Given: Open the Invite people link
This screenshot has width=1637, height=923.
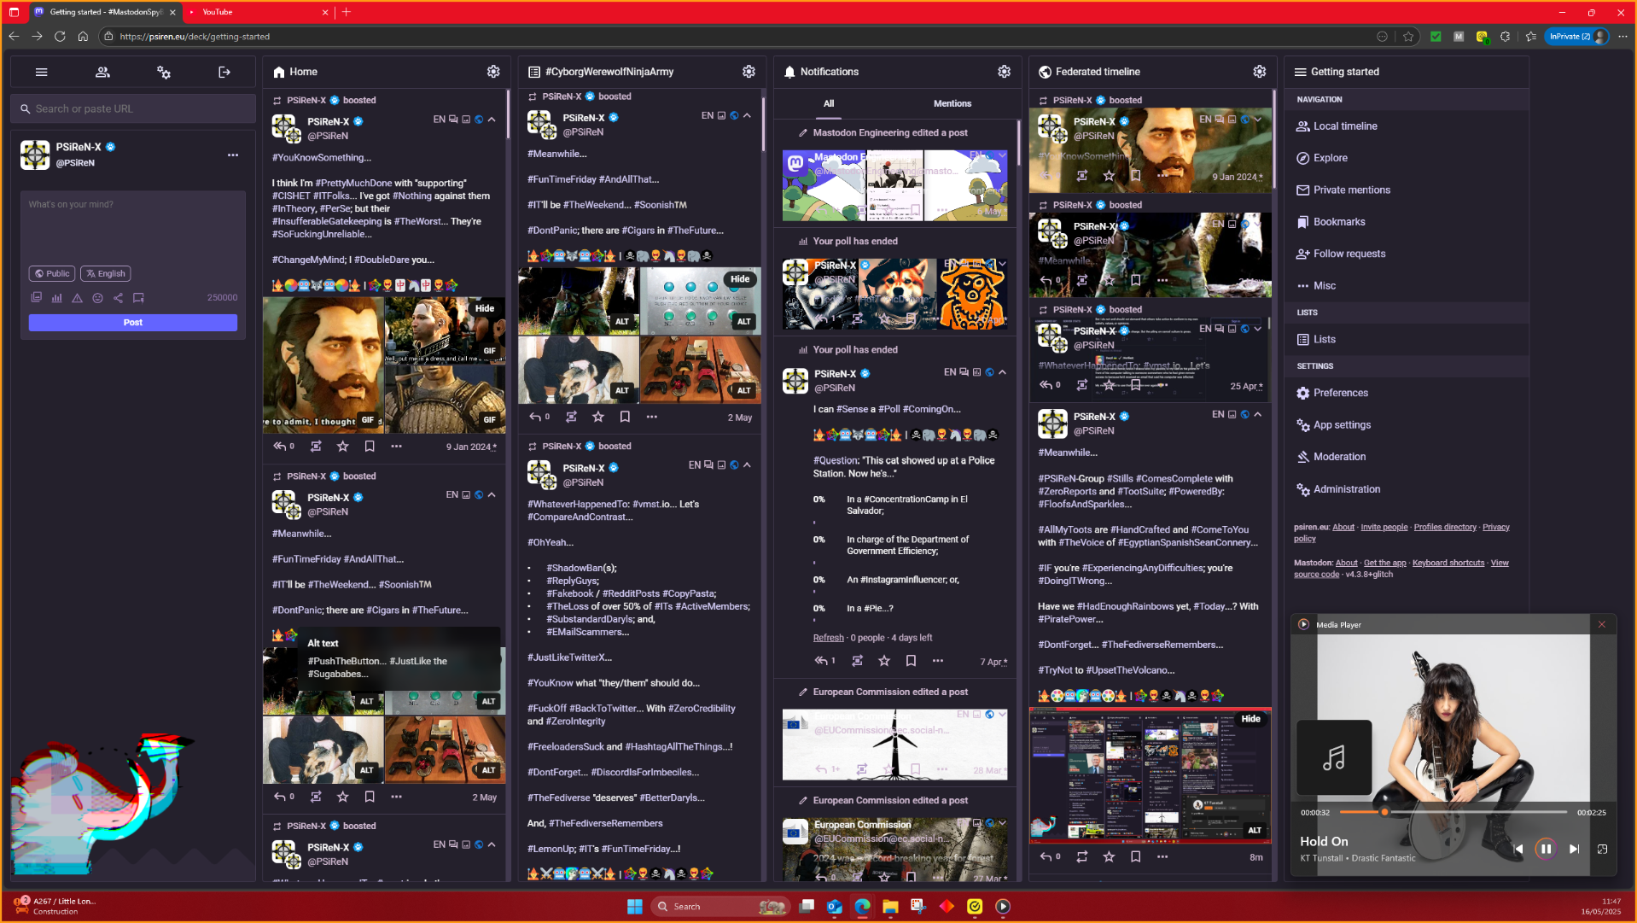Looking at the screenshot, I should click(1384, 528).
